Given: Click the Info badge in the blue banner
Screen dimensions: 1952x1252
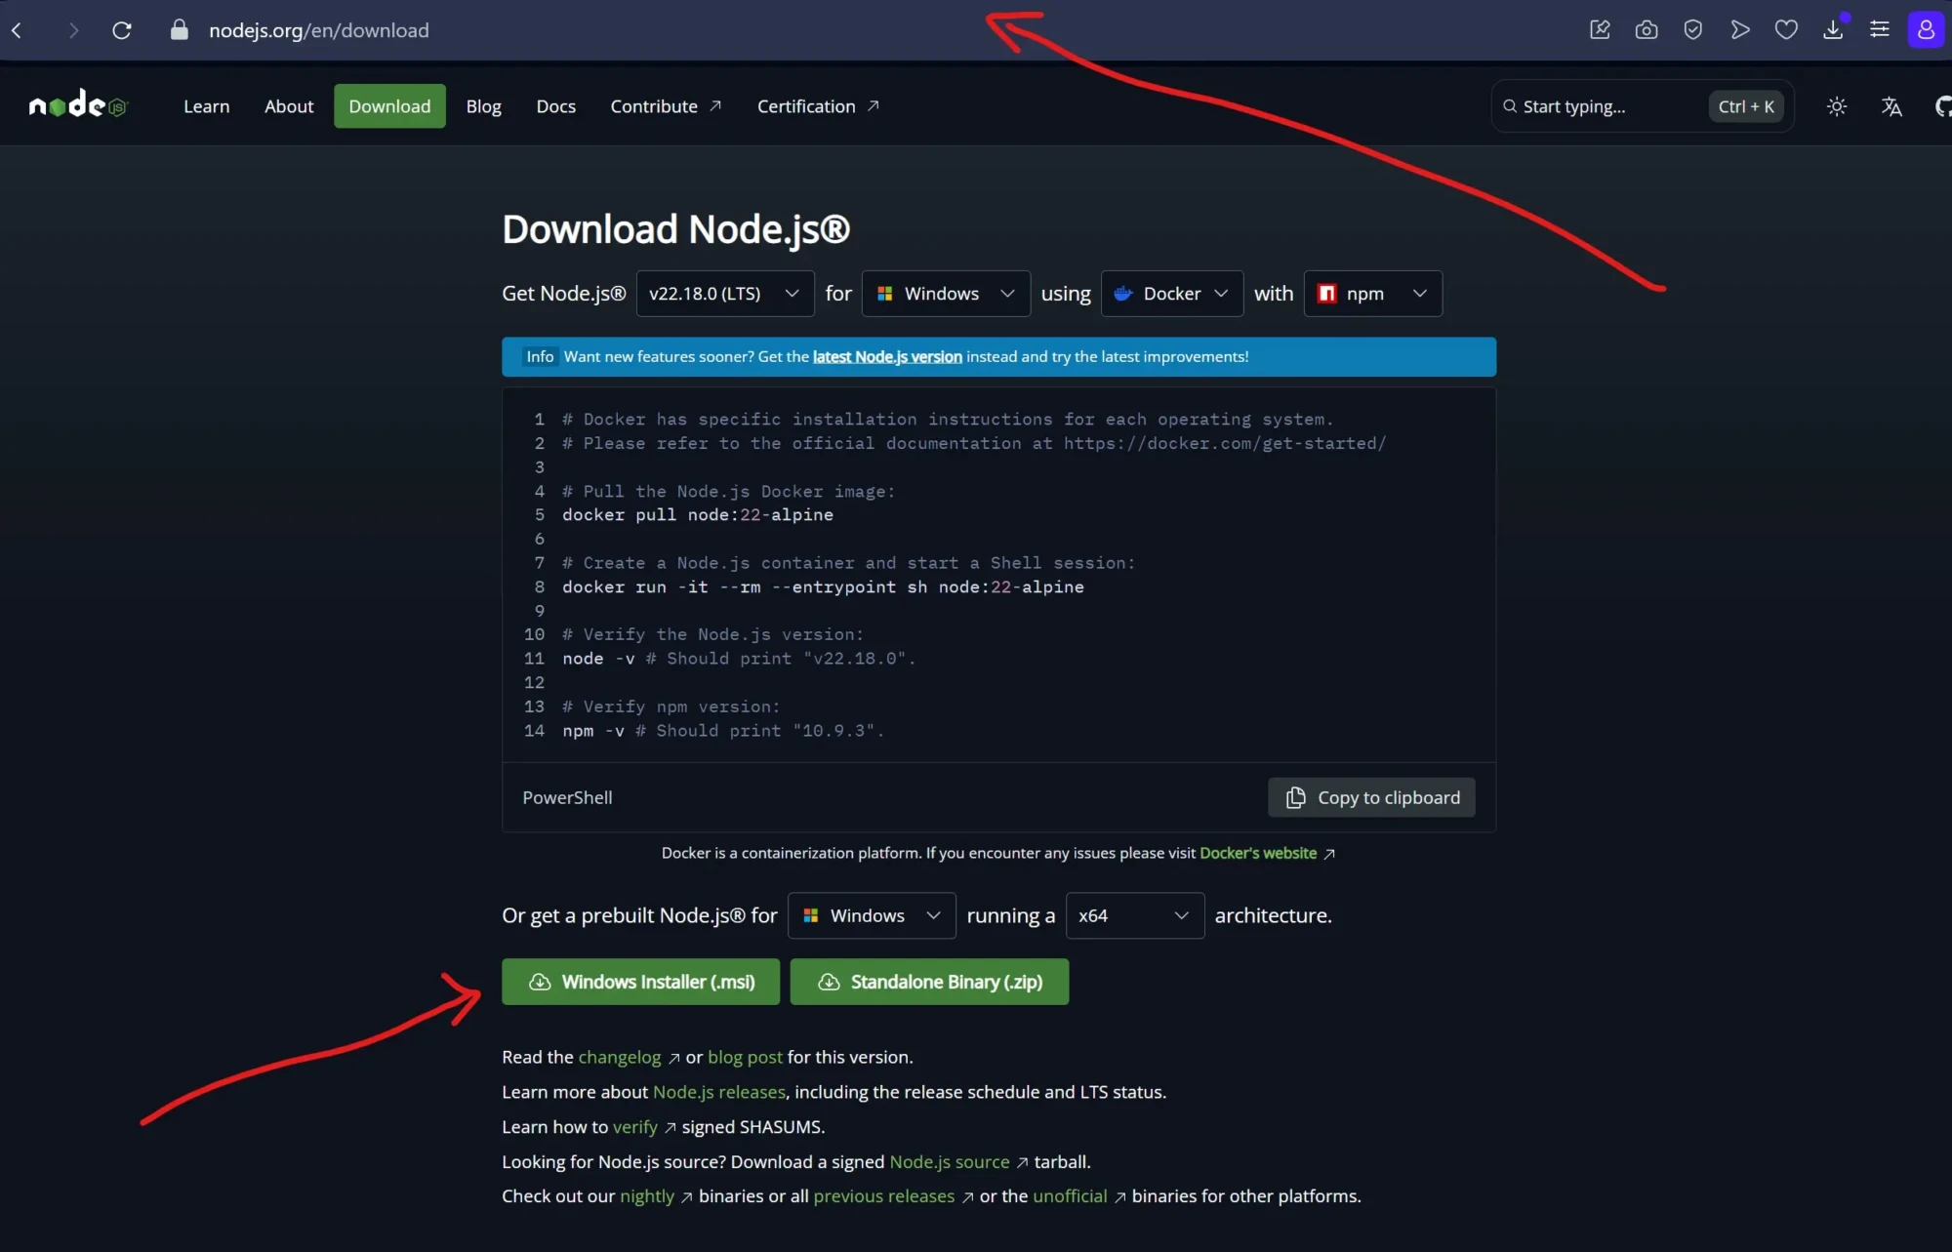Looking at the screenshot, I should point(540,356).
